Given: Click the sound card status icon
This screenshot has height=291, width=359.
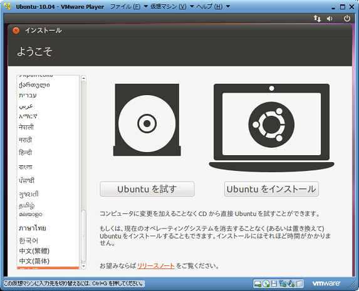Looking at the screenshot, I should pos(291,283).
